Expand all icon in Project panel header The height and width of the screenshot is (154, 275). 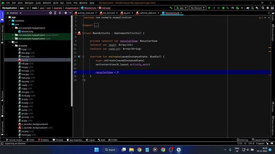[x=55, y=13]
